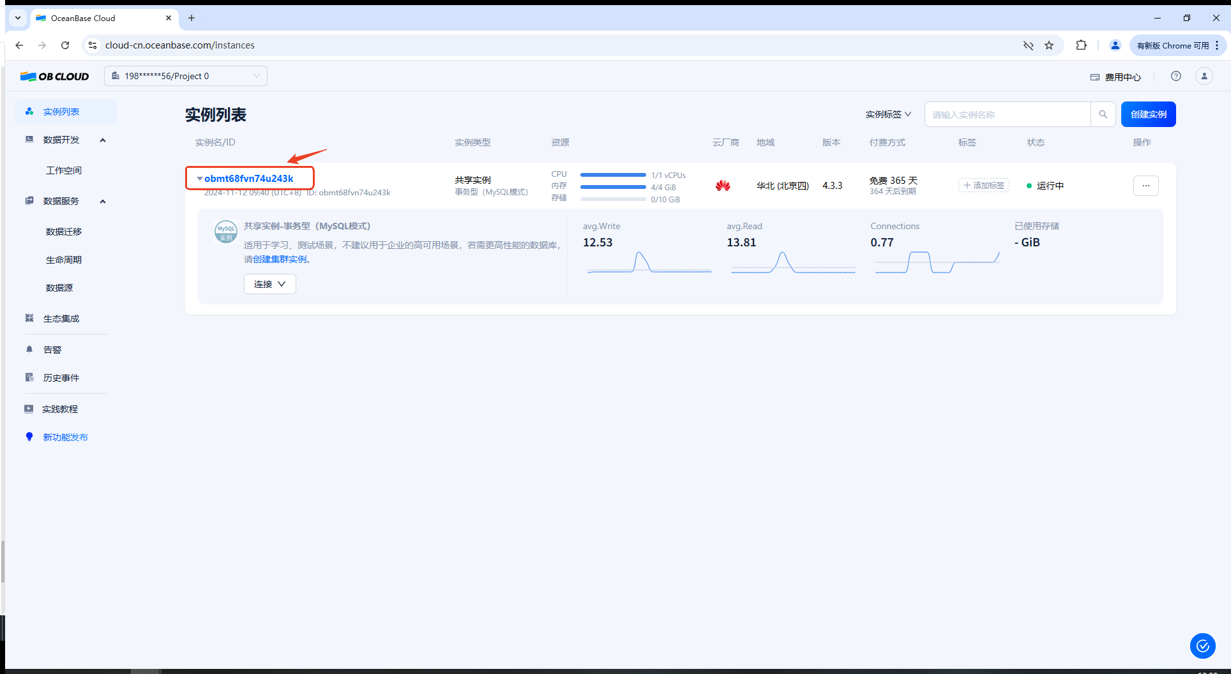Viewport: 1231px width, 674px height.
Task: Open 生命周期 in the sidebar
Action: click(x=64, y=260)
